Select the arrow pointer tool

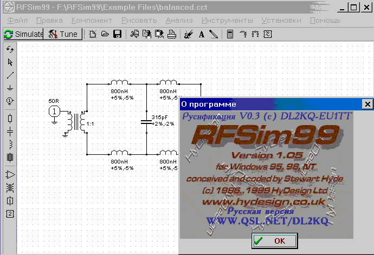click(x=10, y=62)
